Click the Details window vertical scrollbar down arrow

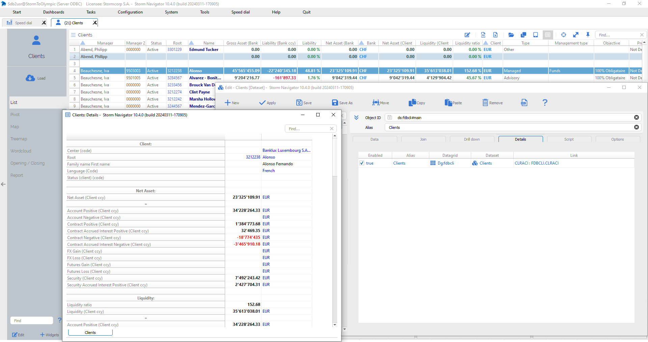(x=335, y=325)
